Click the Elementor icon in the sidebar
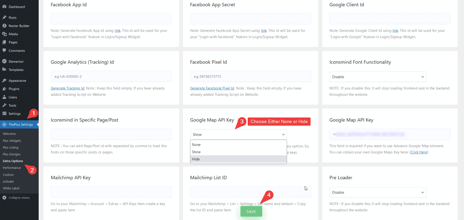Image resolution: width=464 pixels, height=220 pixels. pyautogui.click(x=4, y=61)
